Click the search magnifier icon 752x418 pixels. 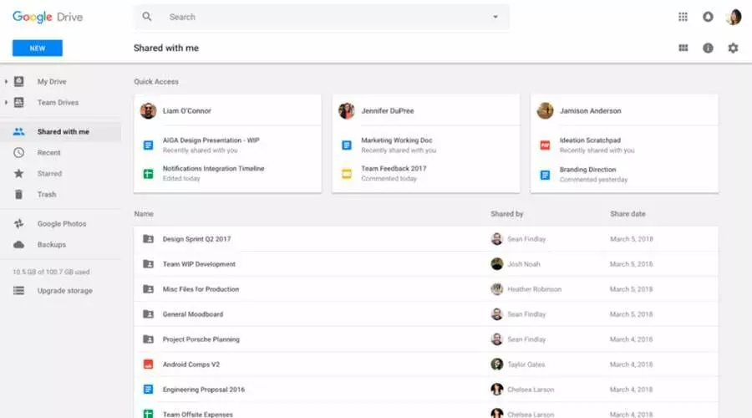coord(147,17)
